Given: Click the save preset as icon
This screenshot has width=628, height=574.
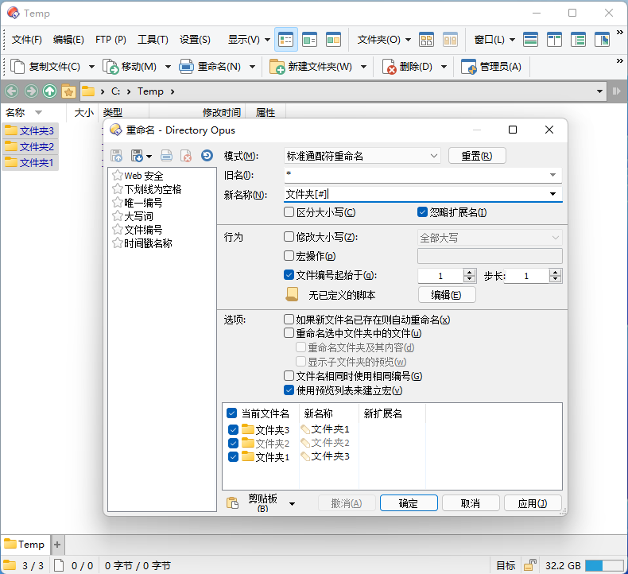Looking at the screenshot, I should point(138,155).
